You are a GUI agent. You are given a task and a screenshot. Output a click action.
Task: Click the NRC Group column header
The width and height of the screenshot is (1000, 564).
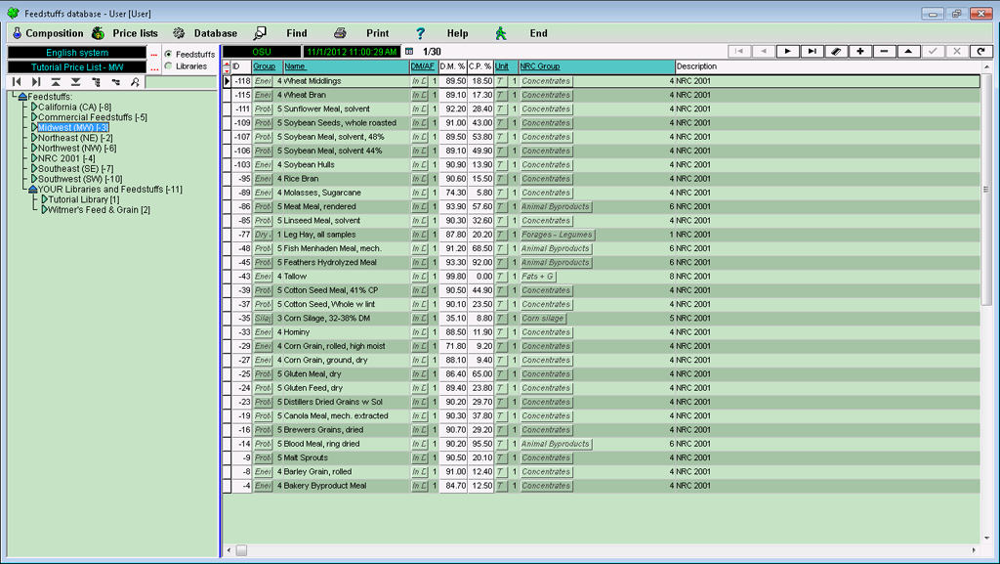click(x=540, y=66)
